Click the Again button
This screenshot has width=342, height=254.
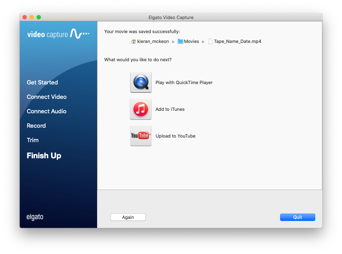pyautogui.click(x=128, y=217)
